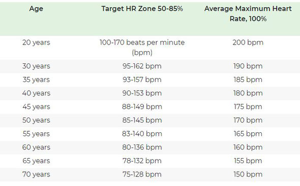Viewport: 300px width, 186px height.
Task: Click the Target HR Zone 50-85% header
Action: click(x=142, y=9)
